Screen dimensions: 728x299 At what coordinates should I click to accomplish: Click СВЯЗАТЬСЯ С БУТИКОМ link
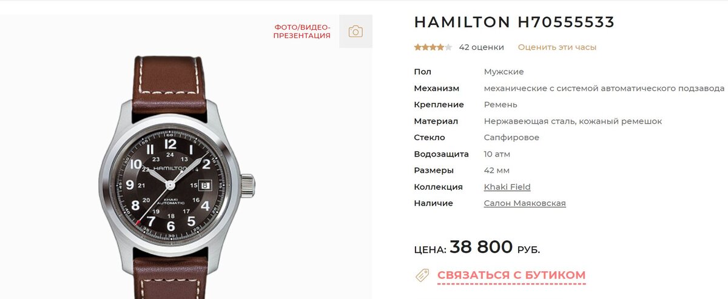(511, 275)
